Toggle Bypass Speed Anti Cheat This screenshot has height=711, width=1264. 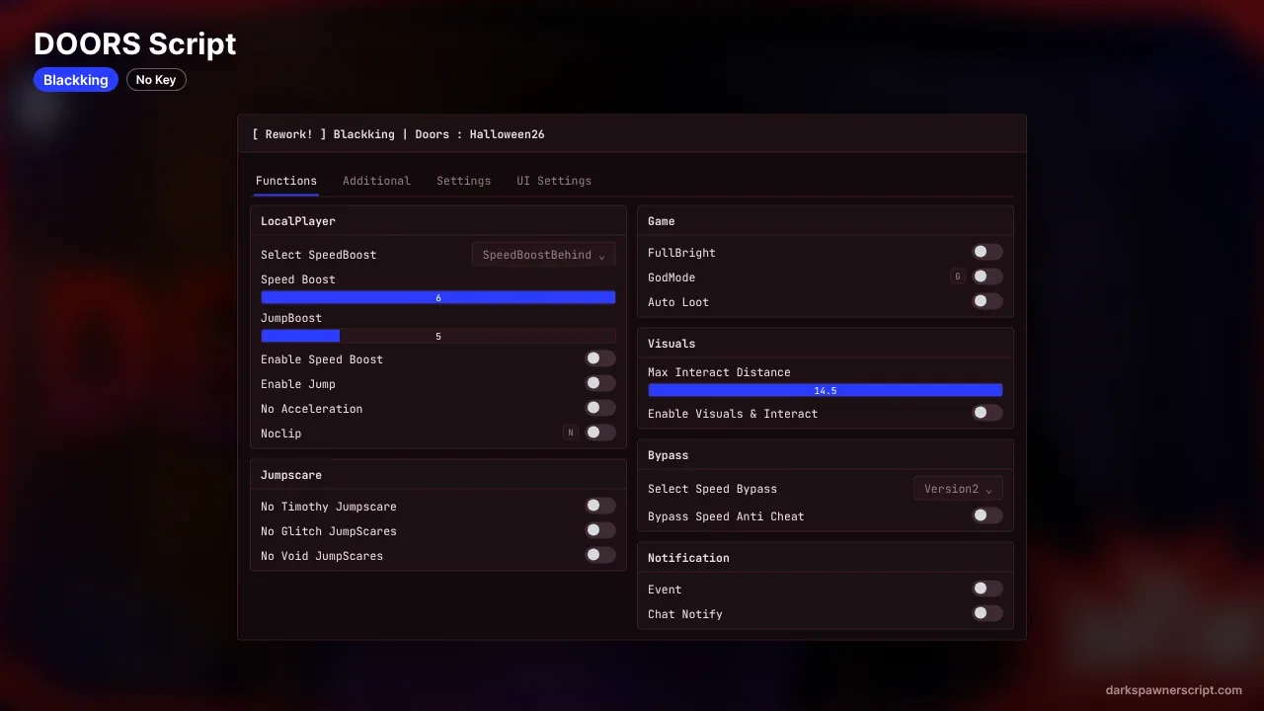987,515
